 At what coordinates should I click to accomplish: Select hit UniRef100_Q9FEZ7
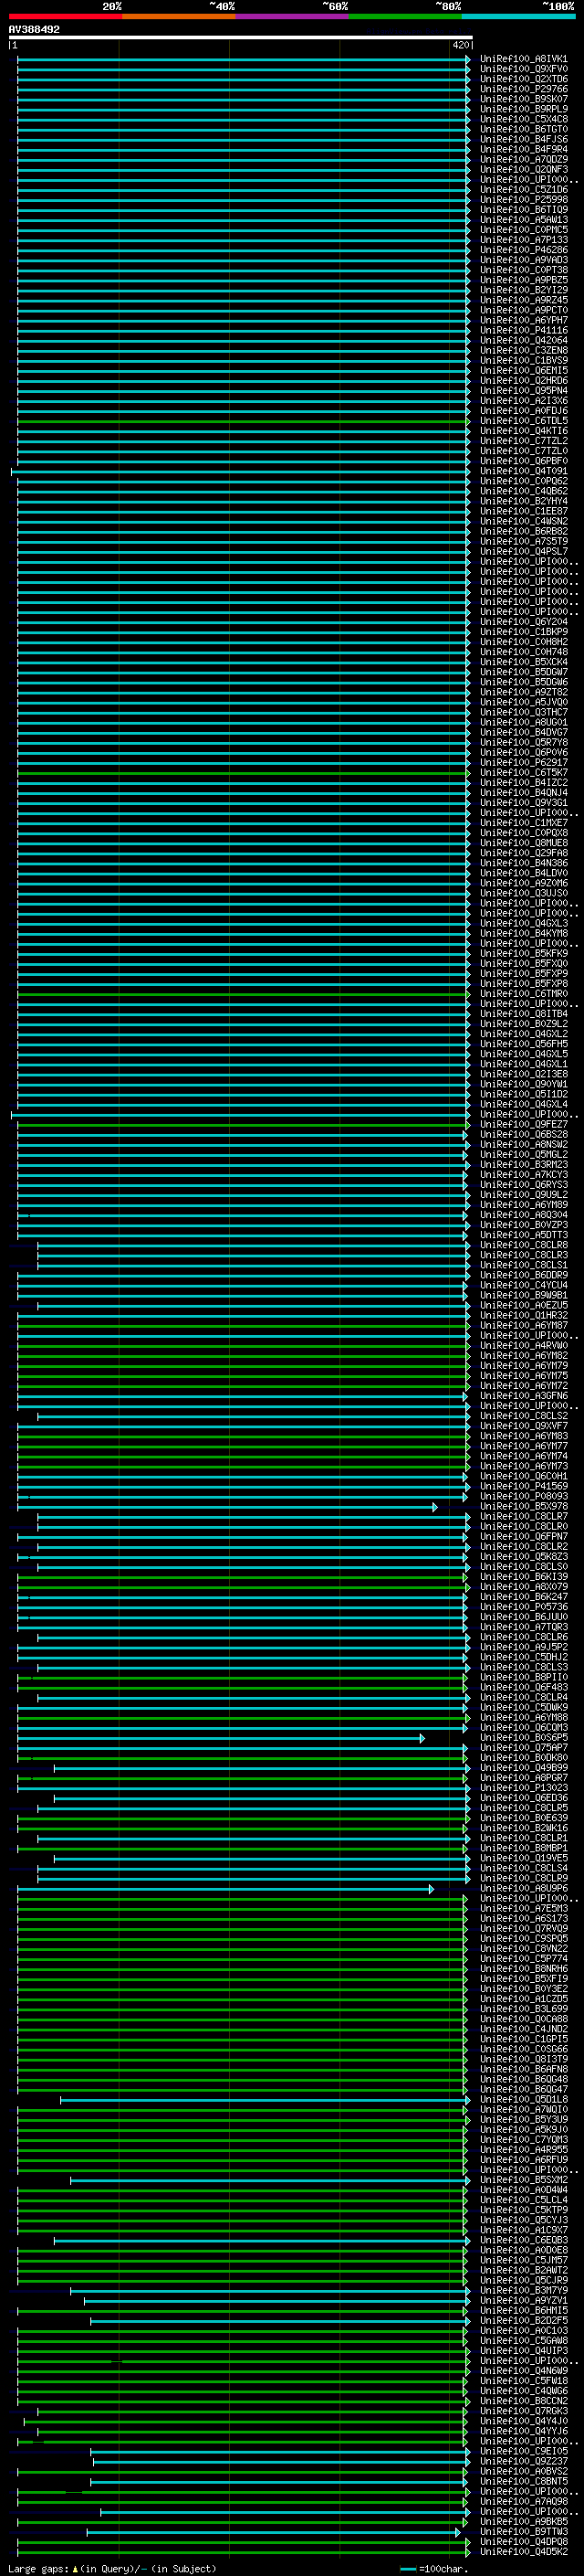(523, 1125)
